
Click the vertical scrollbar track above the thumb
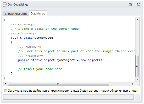(x=137, y=38)
